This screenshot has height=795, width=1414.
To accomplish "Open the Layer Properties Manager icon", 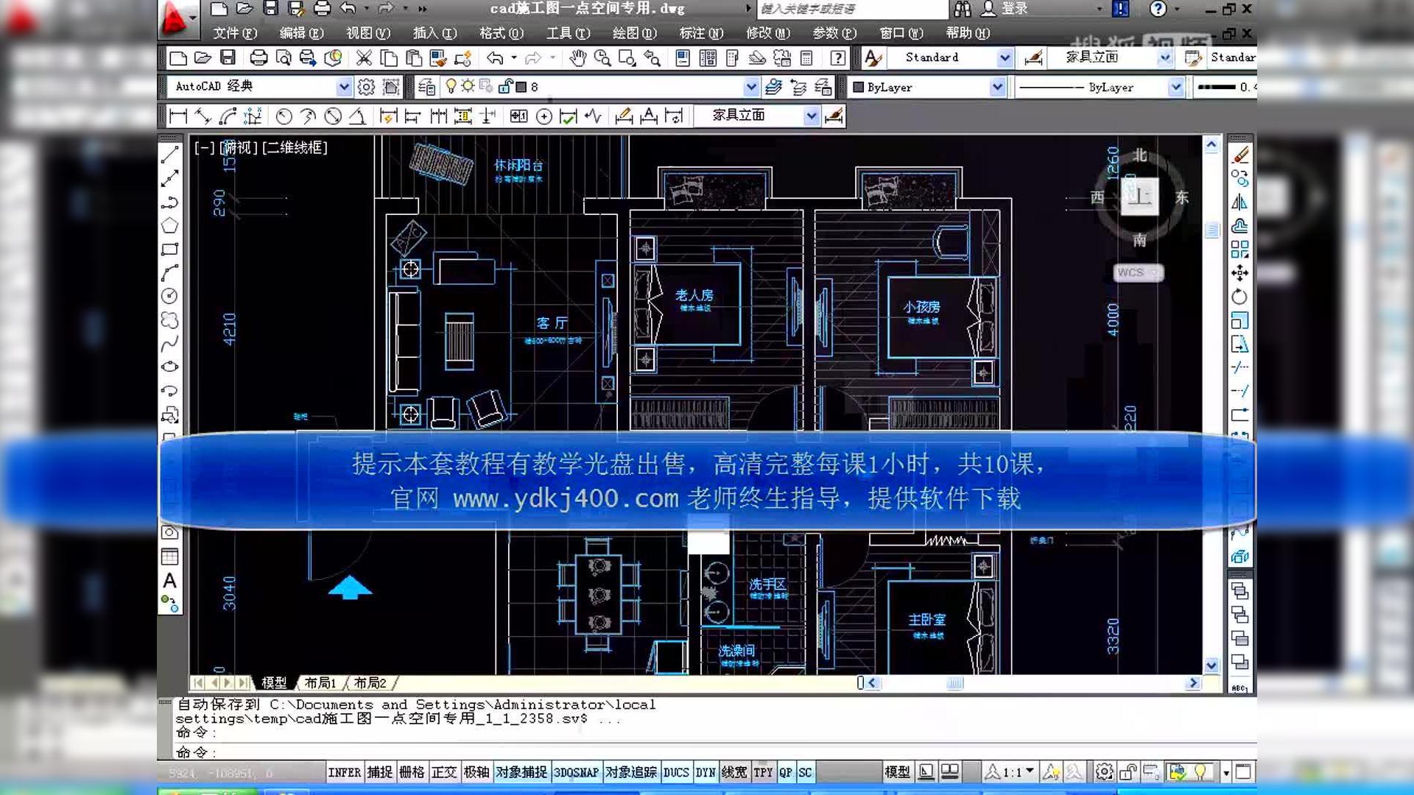I will point(426,87).
